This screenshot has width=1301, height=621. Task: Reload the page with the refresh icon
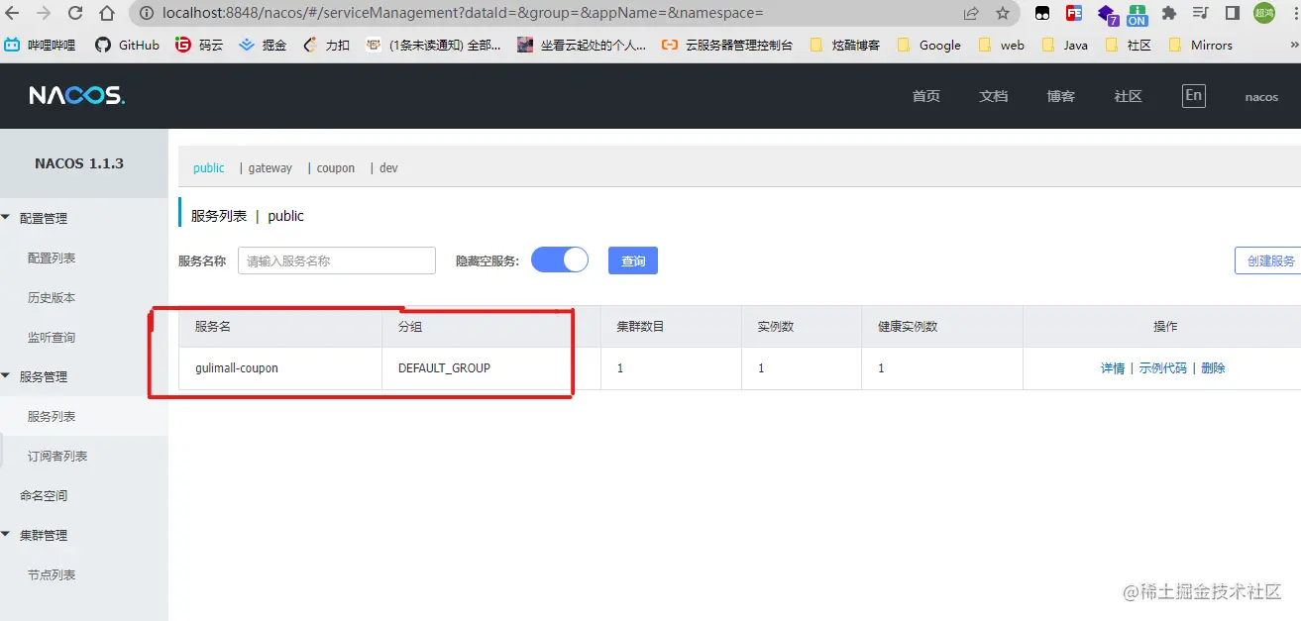coord(75,14)
